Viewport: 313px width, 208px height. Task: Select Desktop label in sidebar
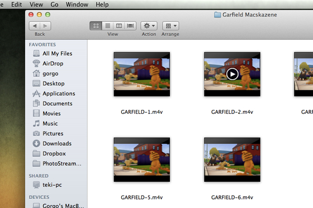[x=54, y=84]
